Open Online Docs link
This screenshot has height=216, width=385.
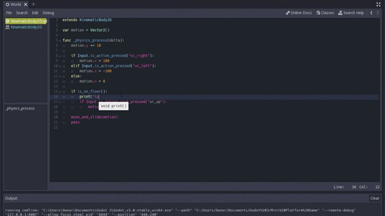click(x=299, y=13)
